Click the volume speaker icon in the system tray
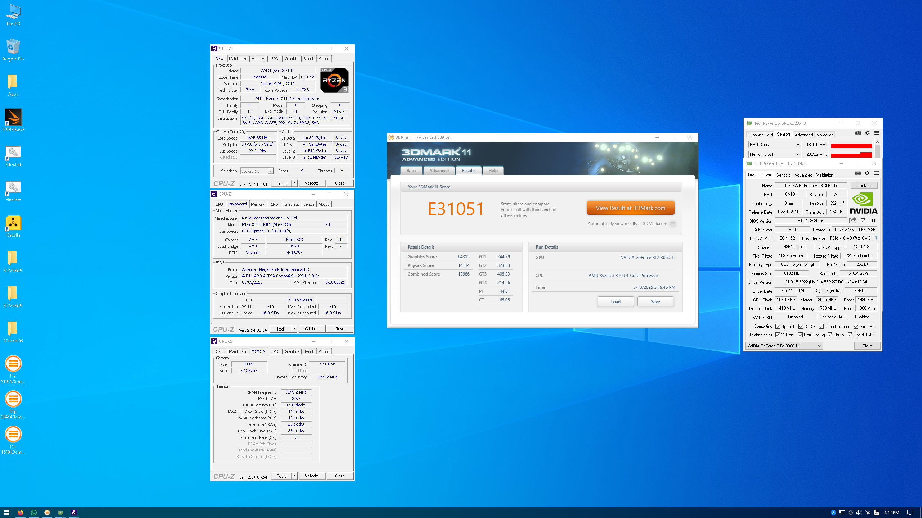 859,513
